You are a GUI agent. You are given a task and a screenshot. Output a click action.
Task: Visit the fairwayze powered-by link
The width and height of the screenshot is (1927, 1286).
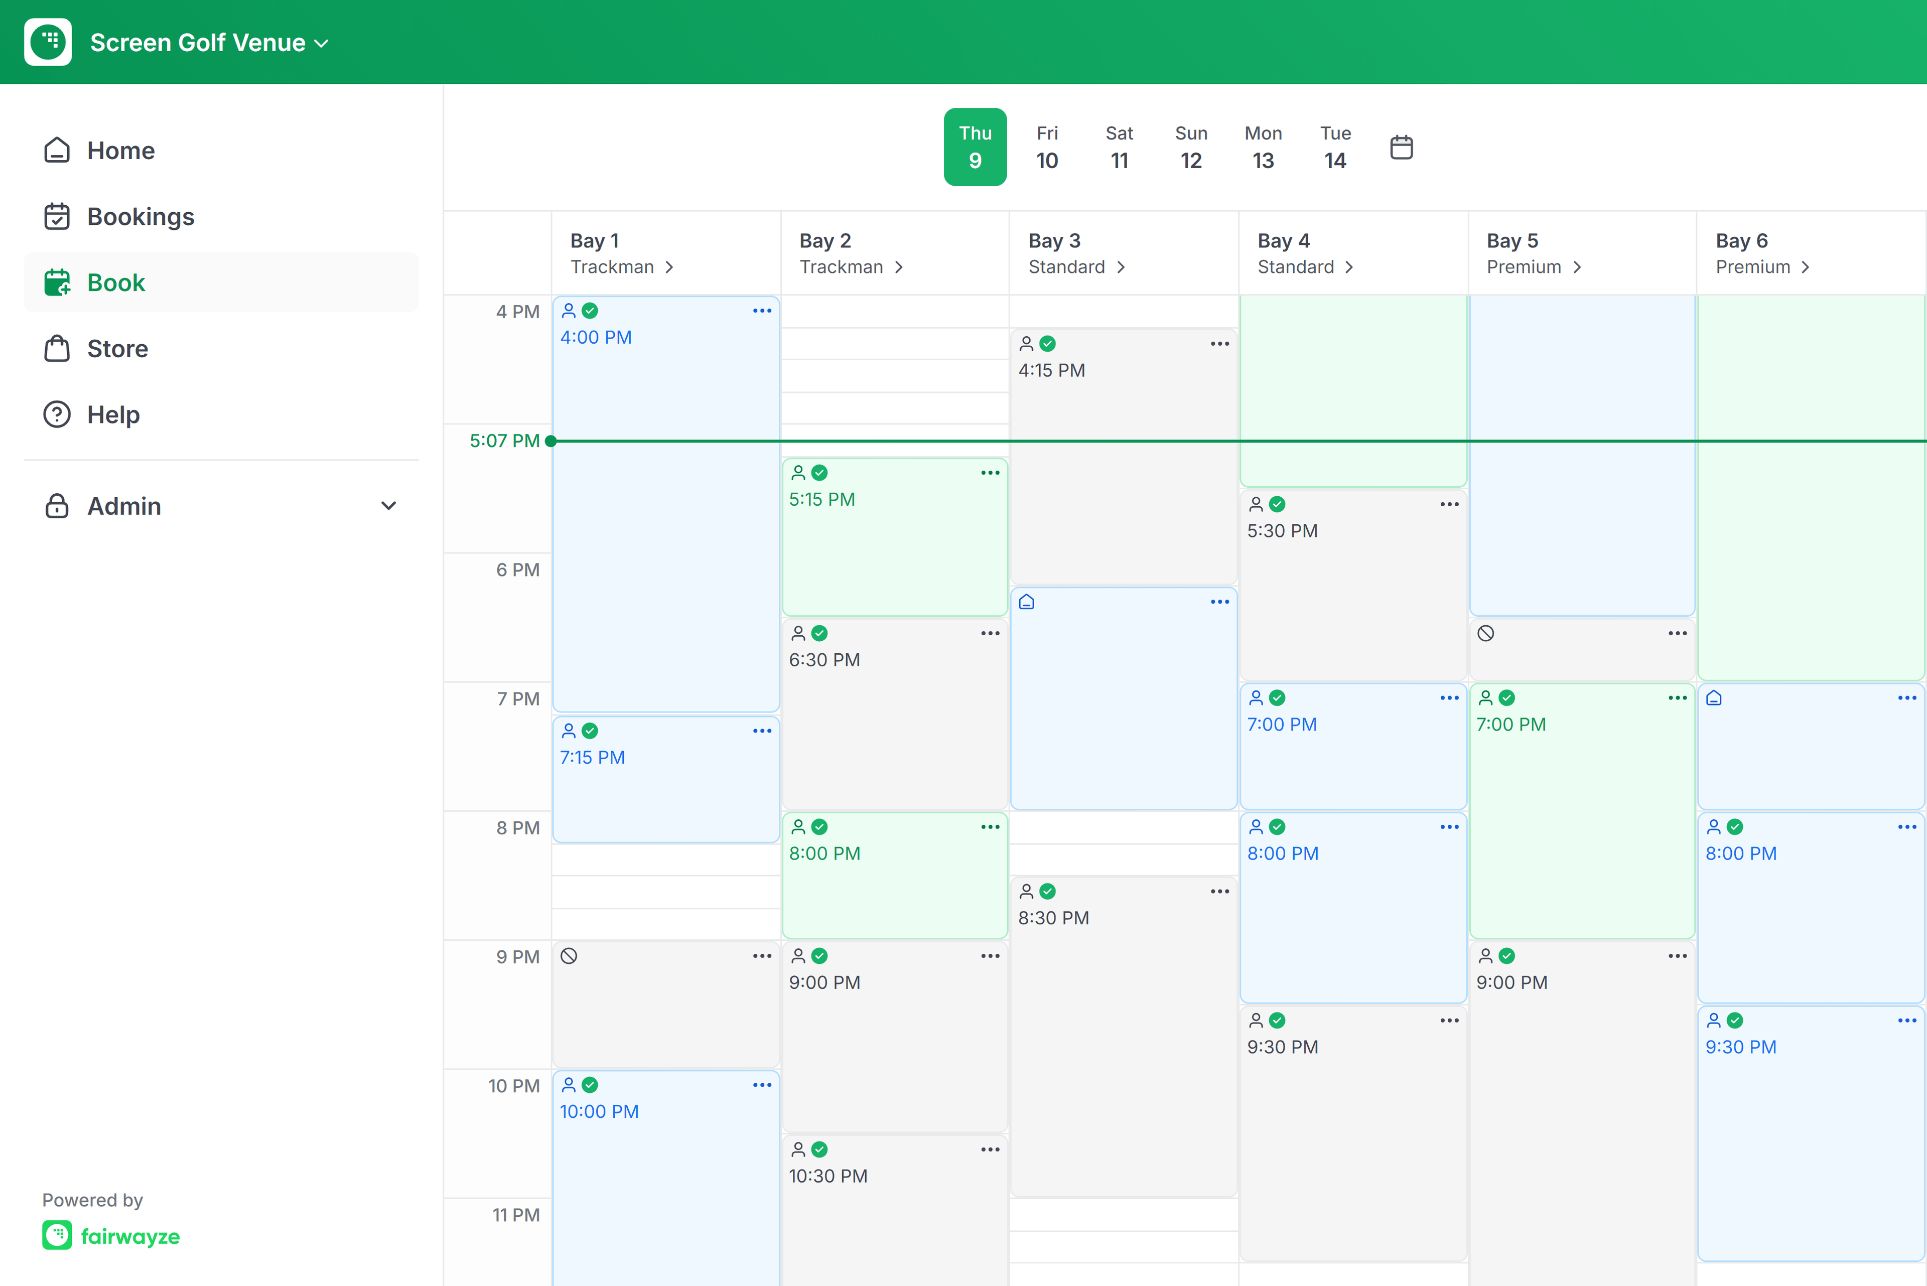point(111,1236)
